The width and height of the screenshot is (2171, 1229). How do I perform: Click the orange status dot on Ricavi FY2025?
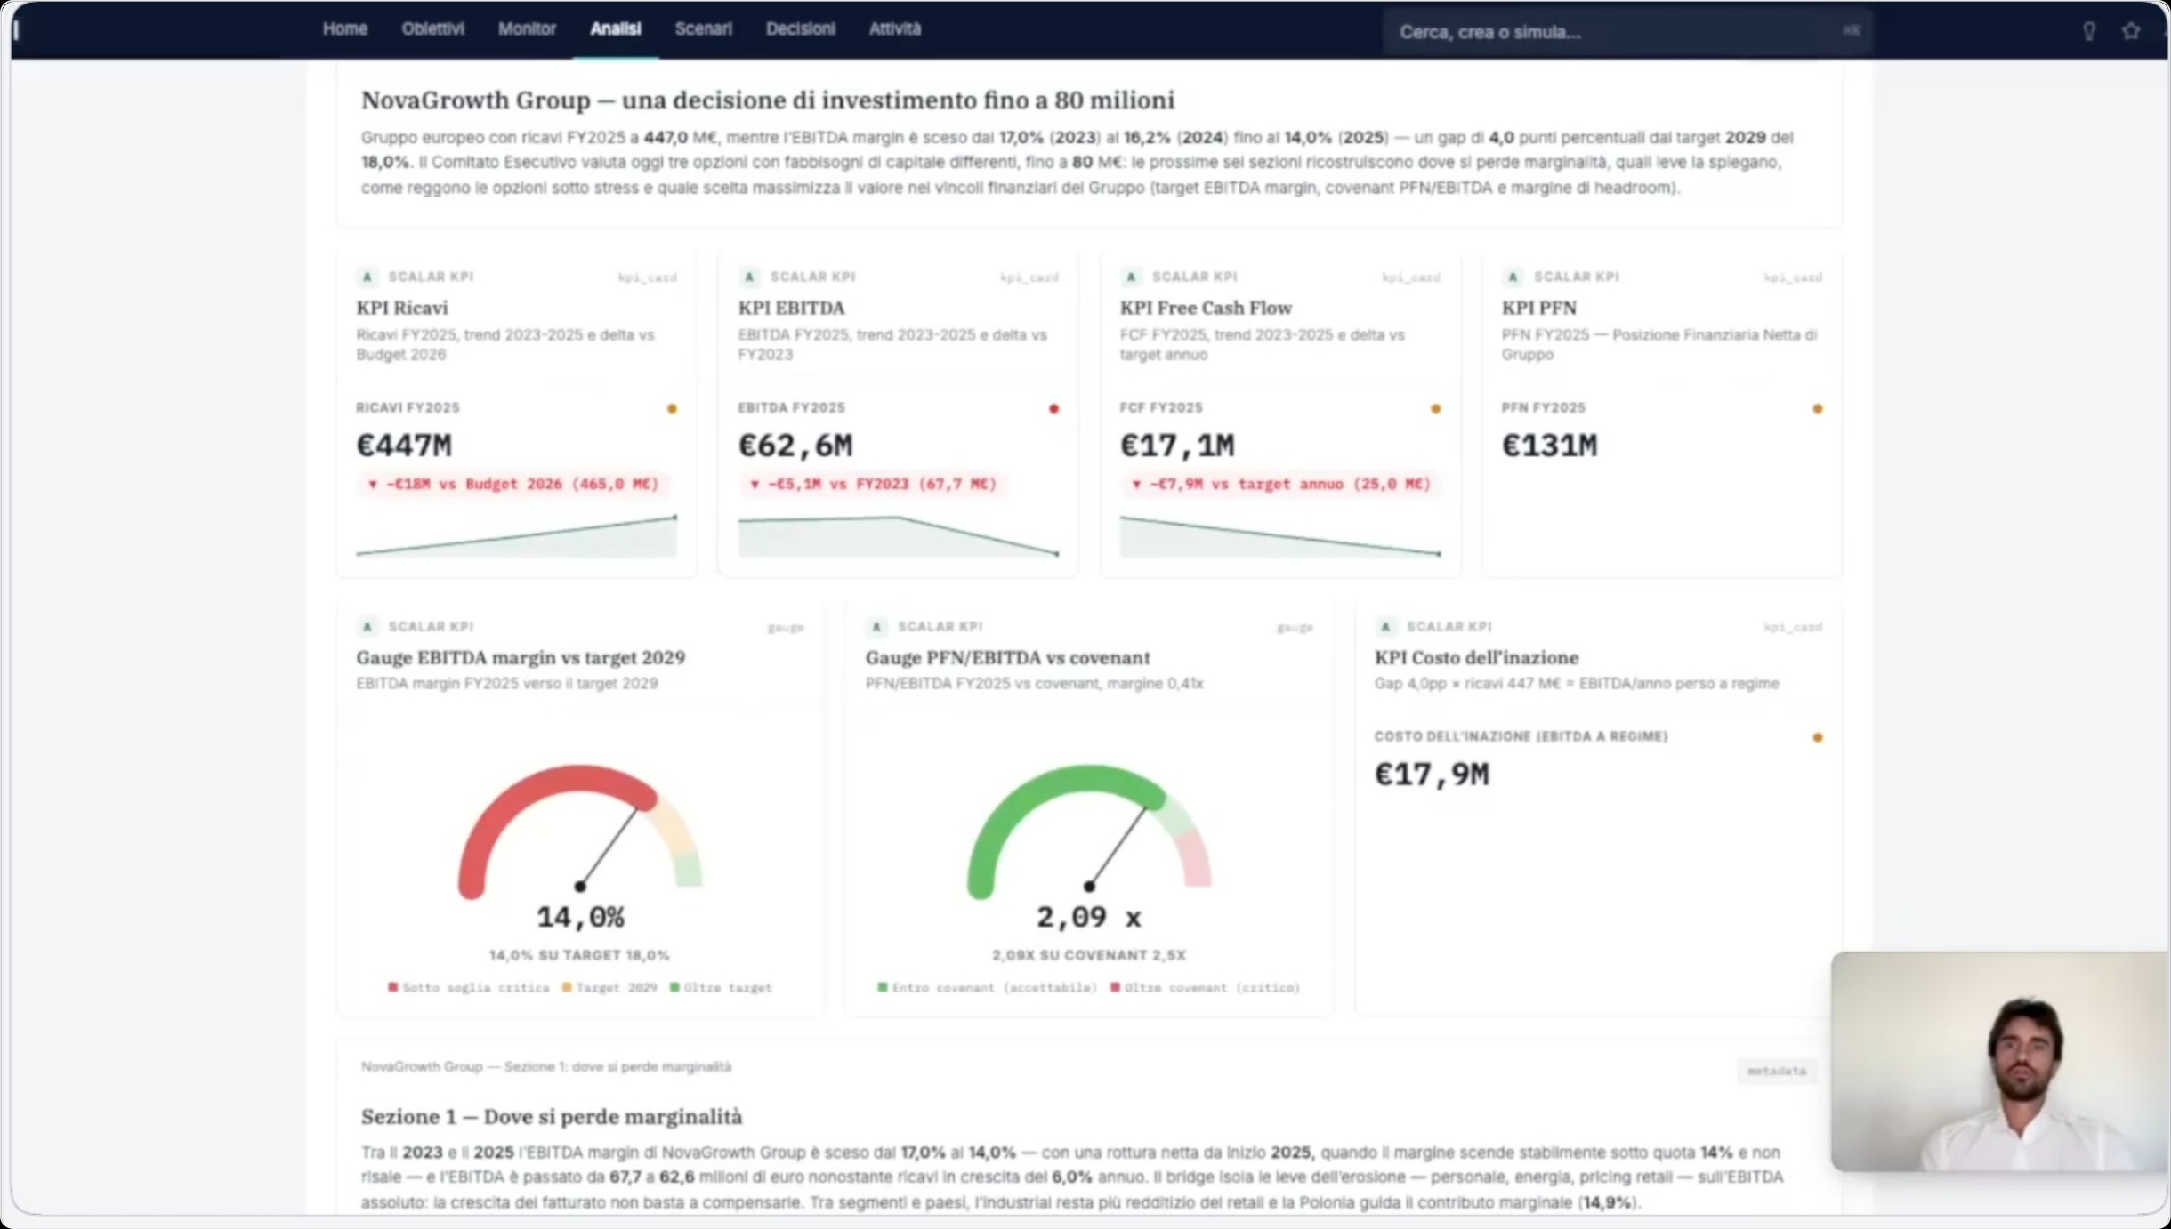(672, 409)
